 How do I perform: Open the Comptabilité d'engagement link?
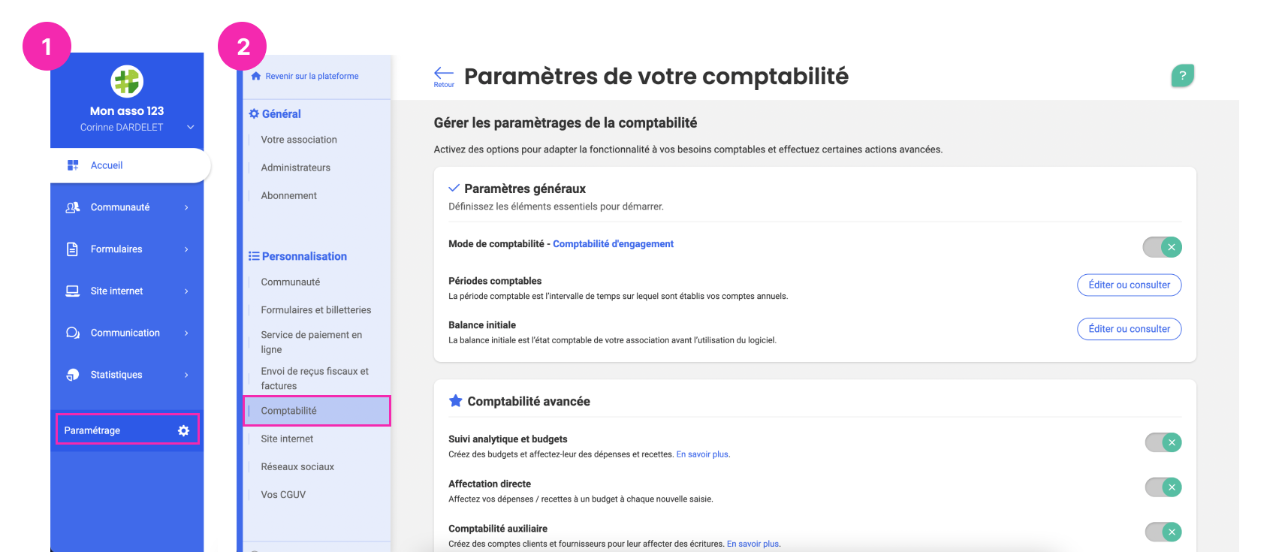pyautogui.click(x=613, y=244)
